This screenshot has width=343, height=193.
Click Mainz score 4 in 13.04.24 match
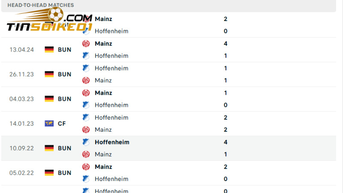pos(226,44)
